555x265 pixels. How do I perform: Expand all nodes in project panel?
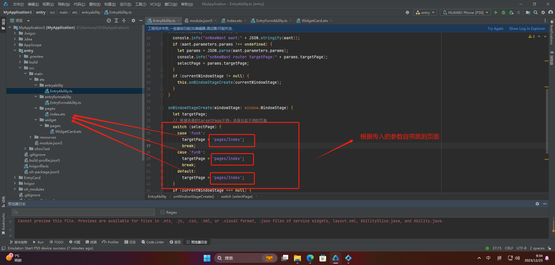click(x=116, y=20)
